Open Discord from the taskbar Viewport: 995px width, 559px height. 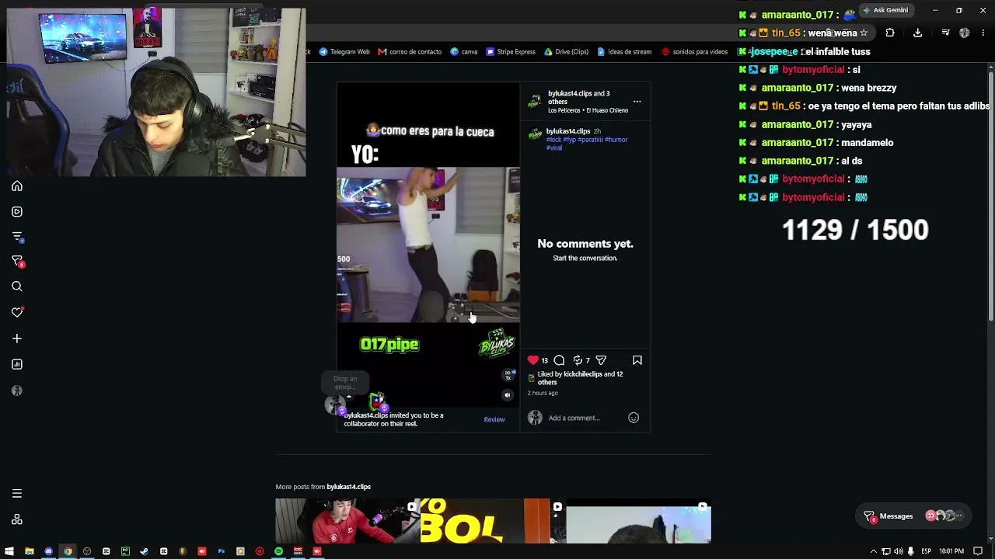pos(48,551)
